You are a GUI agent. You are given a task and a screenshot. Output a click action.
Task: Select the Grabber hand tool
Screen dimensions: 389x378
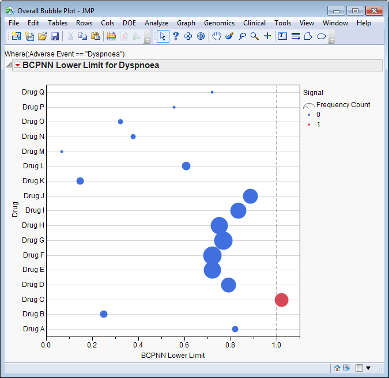point(217,36)
